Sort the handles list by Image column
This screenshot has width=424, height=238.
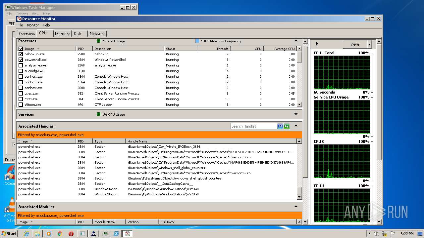[x=46, y=141]
